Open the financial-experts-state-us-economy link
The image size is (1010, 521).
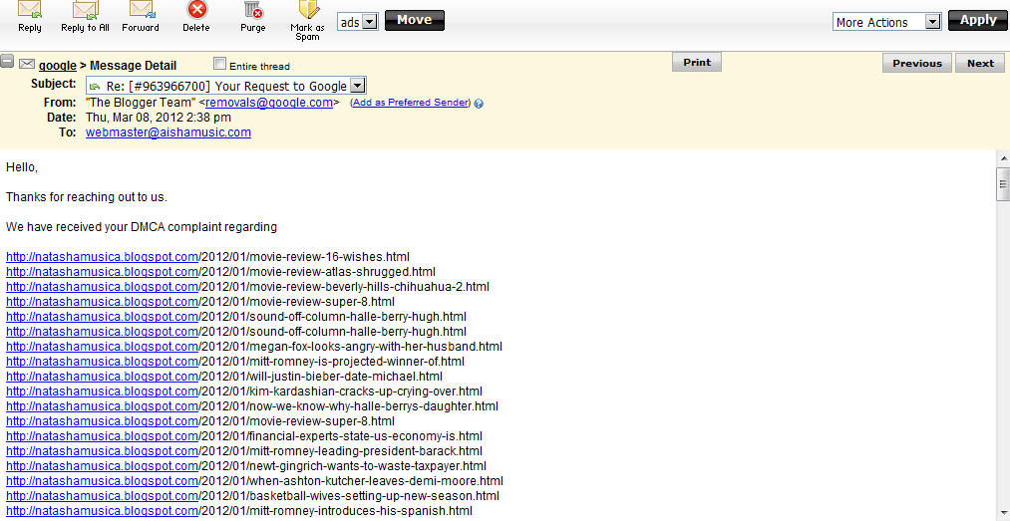pos(103,436)
